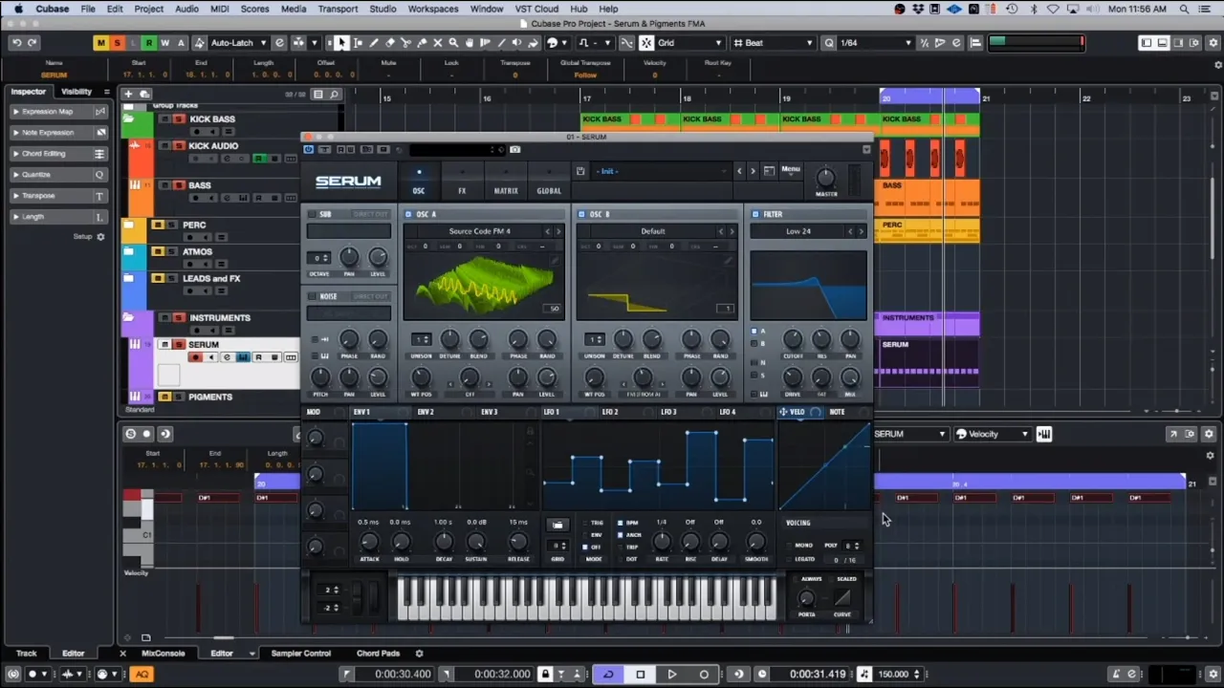
Task: Open the Init preset name dropdown
Action: (x=660, y=171)
